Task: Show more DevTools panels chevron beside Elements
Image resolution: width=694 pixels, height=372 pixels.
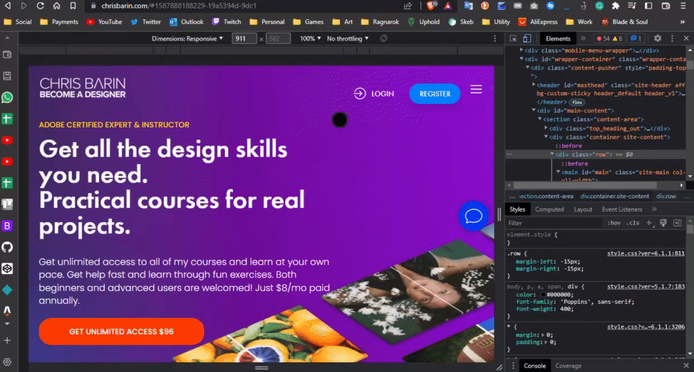Action: pos(584,39)
